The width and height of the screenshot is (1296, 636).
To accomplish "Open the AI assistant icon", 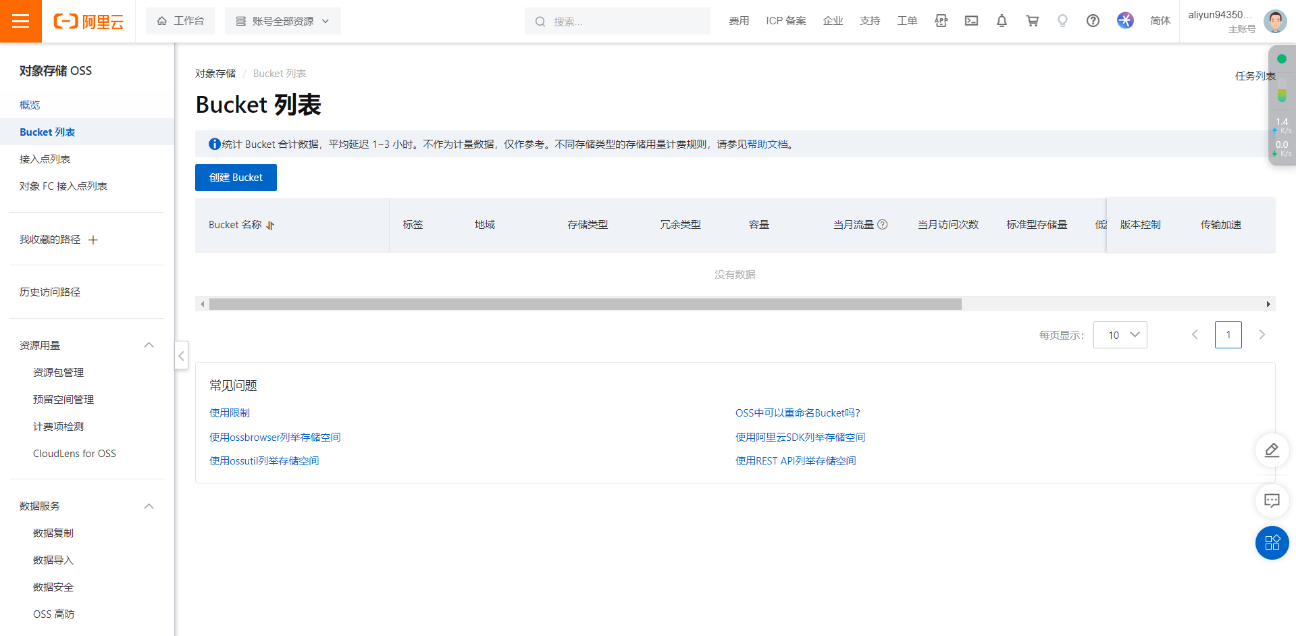I will [1125, 21].
